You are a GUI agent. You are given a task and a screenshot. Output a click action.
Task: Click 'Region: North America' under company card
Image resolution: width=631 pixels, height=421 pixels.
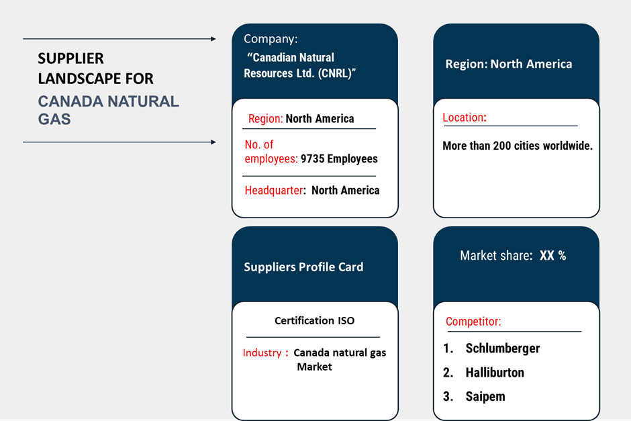[301, 119]
